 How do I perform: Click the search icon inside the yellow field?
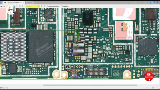pyautogui.click(x=39, y=6)
